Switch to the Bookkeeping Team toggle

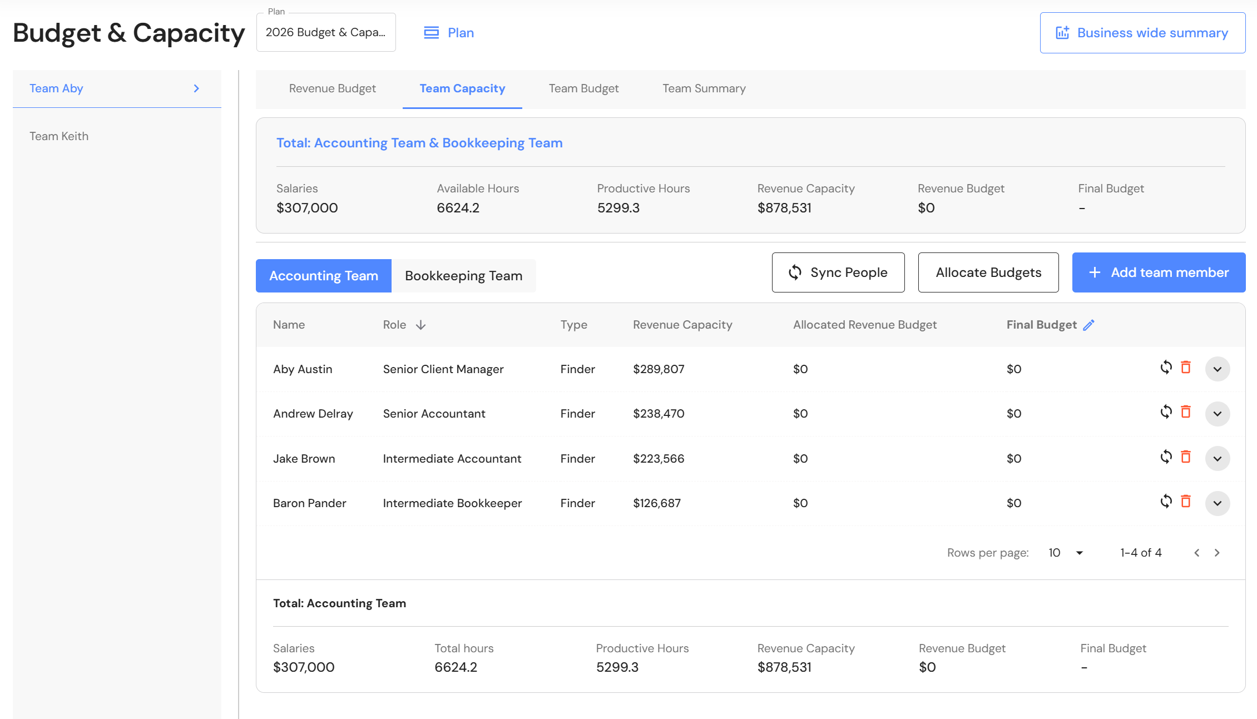point(463,276)
